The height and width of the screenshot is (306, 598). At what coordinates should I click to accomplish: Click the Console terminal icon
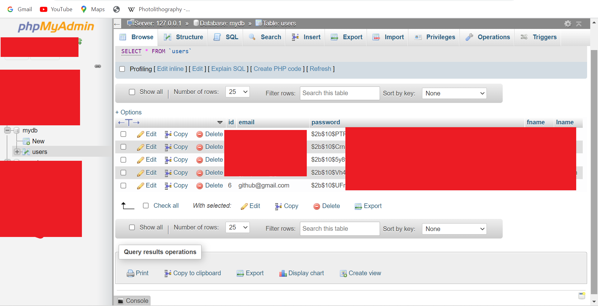pos(121,301)
